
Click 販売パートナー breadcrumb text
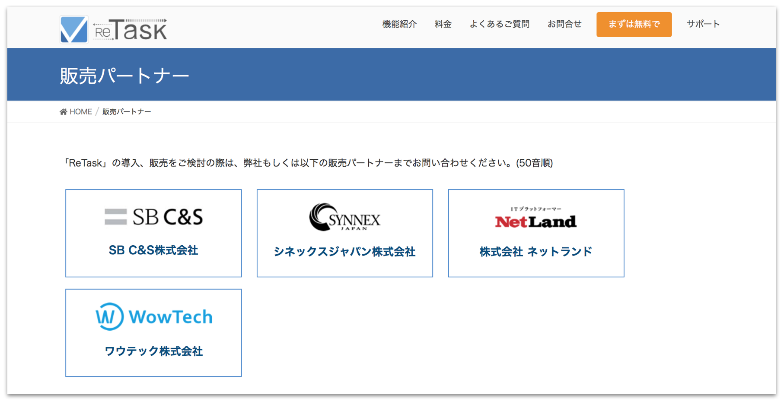pyautogui.click(x=127, y=112)
